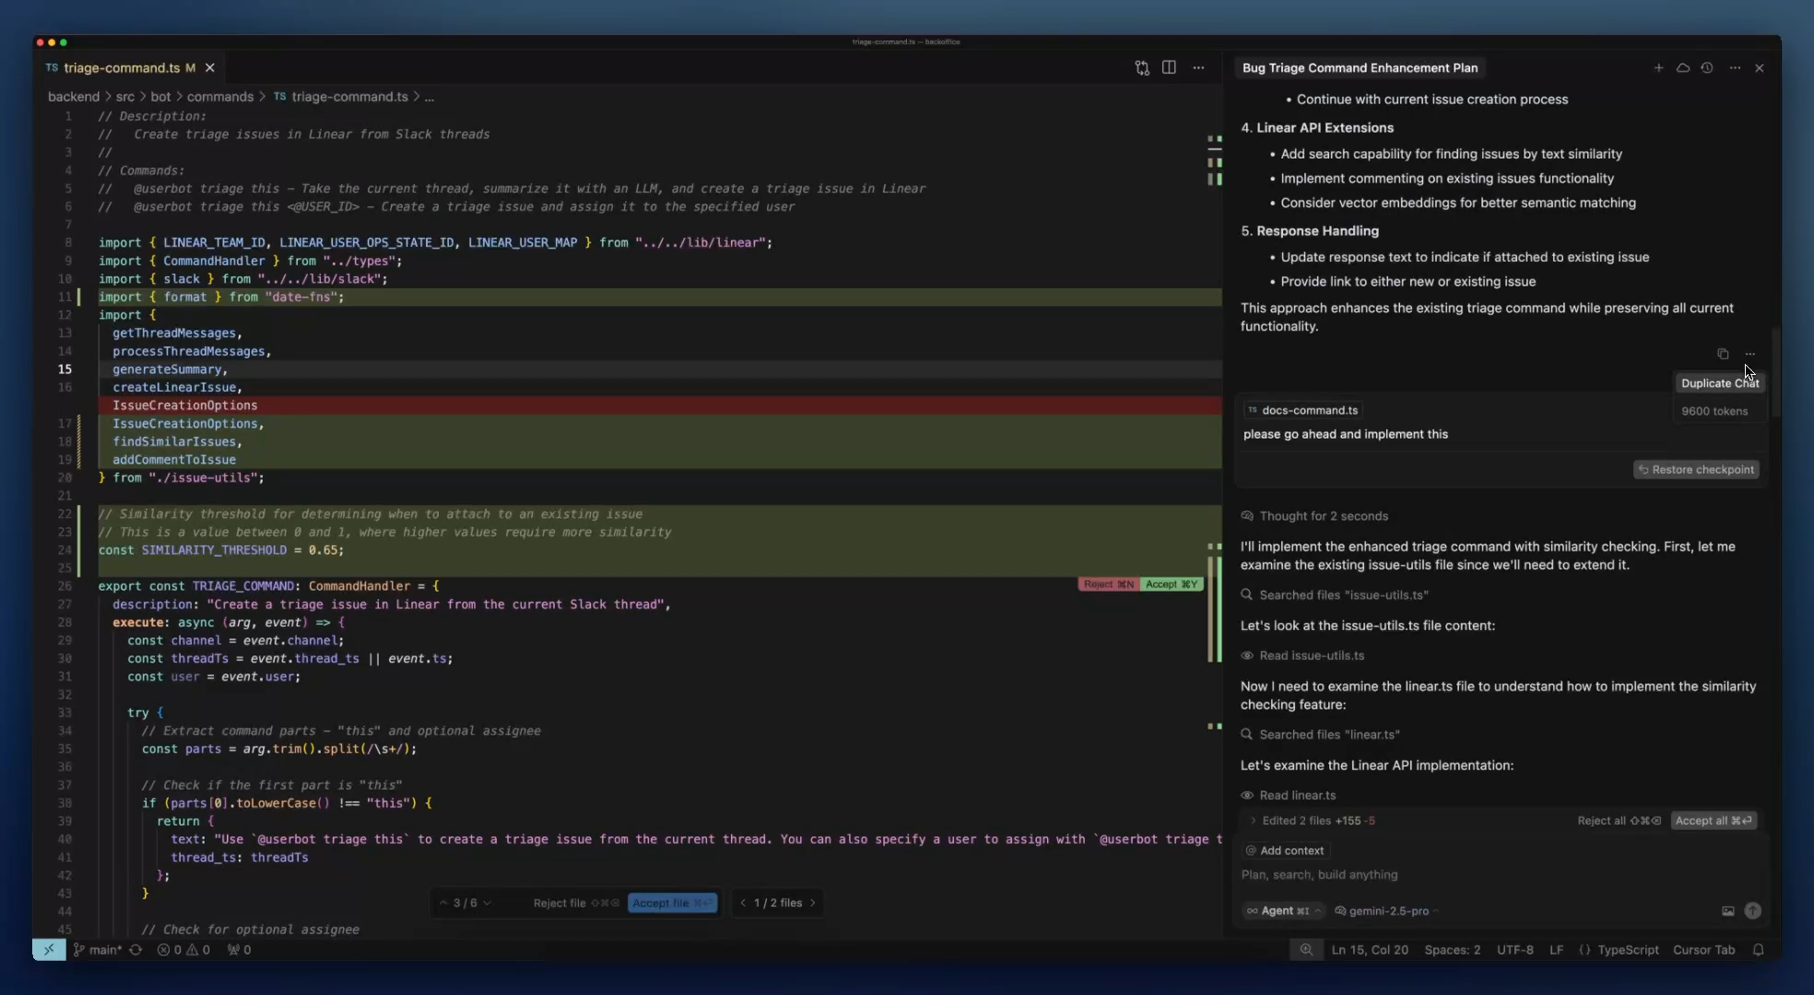Click line number 26 in the gutter
Image resolution: width=1814 pixels, height=995 pixels.
point(65,586)
